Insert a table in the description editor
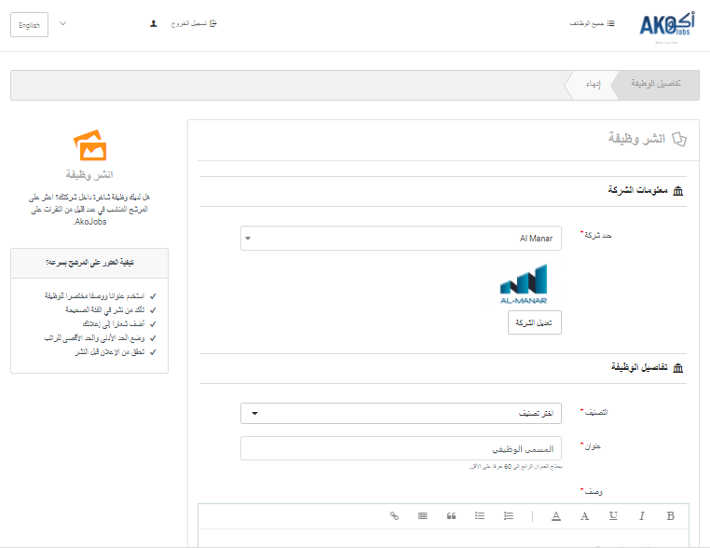 tap(422, 515)
